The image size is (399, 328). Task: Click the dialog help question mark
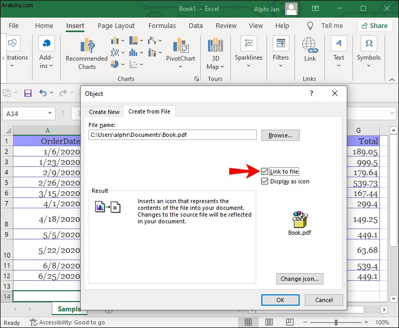(311, 94)
